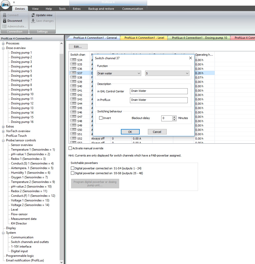The image size is (255, 264).
Task: Toggle the OFF switch for S44
Action: [x=73, y=103]
